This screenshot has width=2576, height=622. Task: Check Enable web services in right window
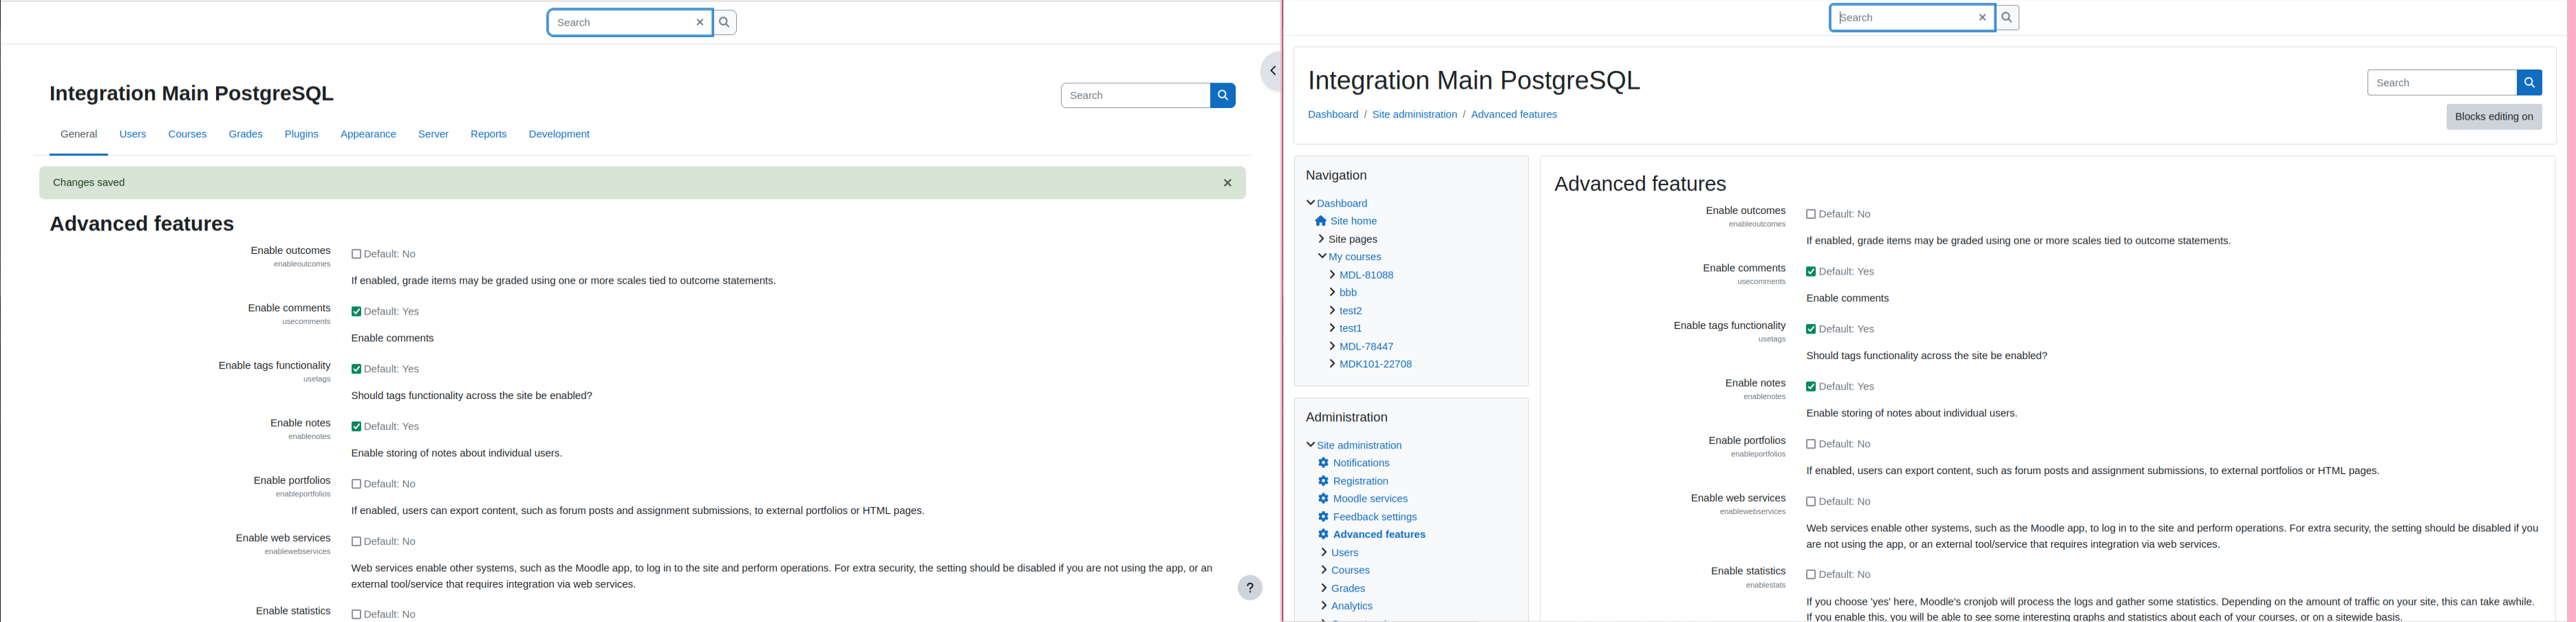pyautogui.click(x=1811, y=502)
